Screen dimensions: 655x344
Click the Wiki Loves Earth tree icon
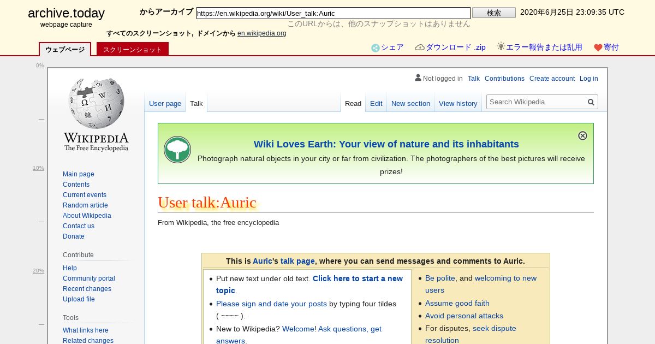point(177,150)
